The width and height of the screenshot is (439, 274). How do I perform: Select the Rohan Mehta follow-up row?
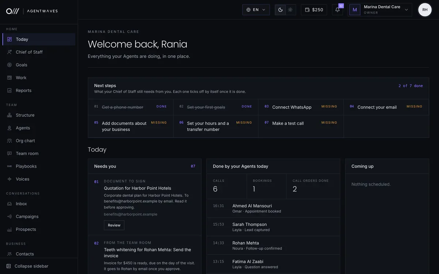(273, 246)
